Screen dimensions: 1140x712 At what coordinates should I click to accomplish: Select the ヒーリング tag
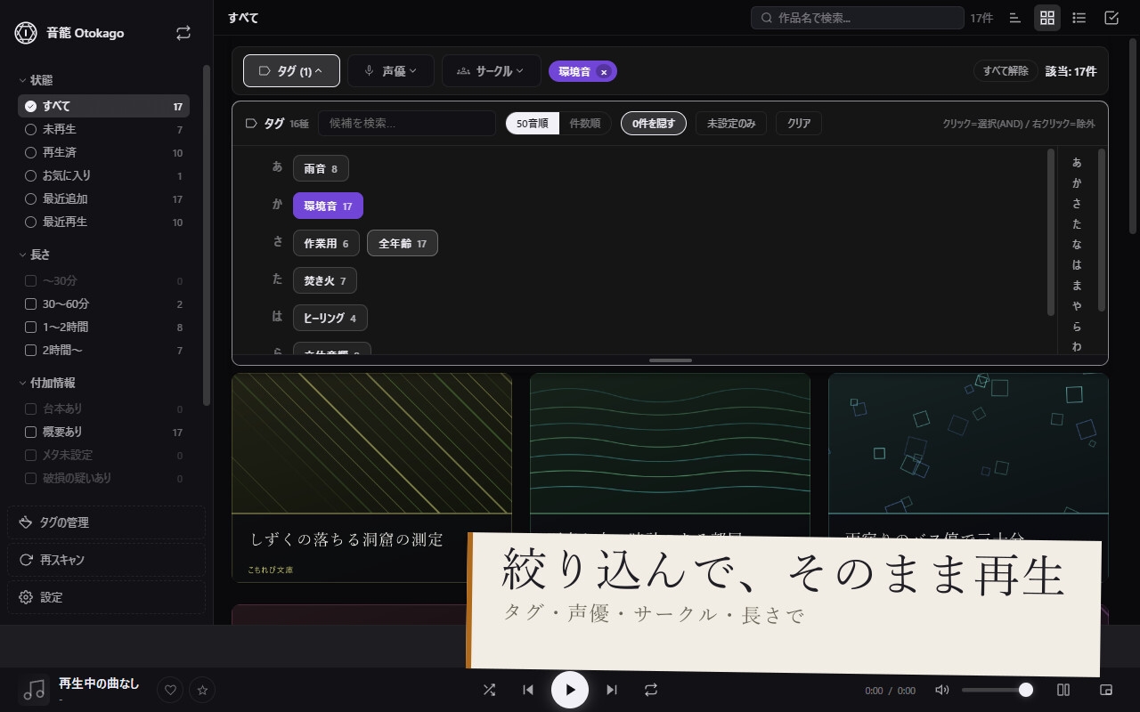[330, 318]
